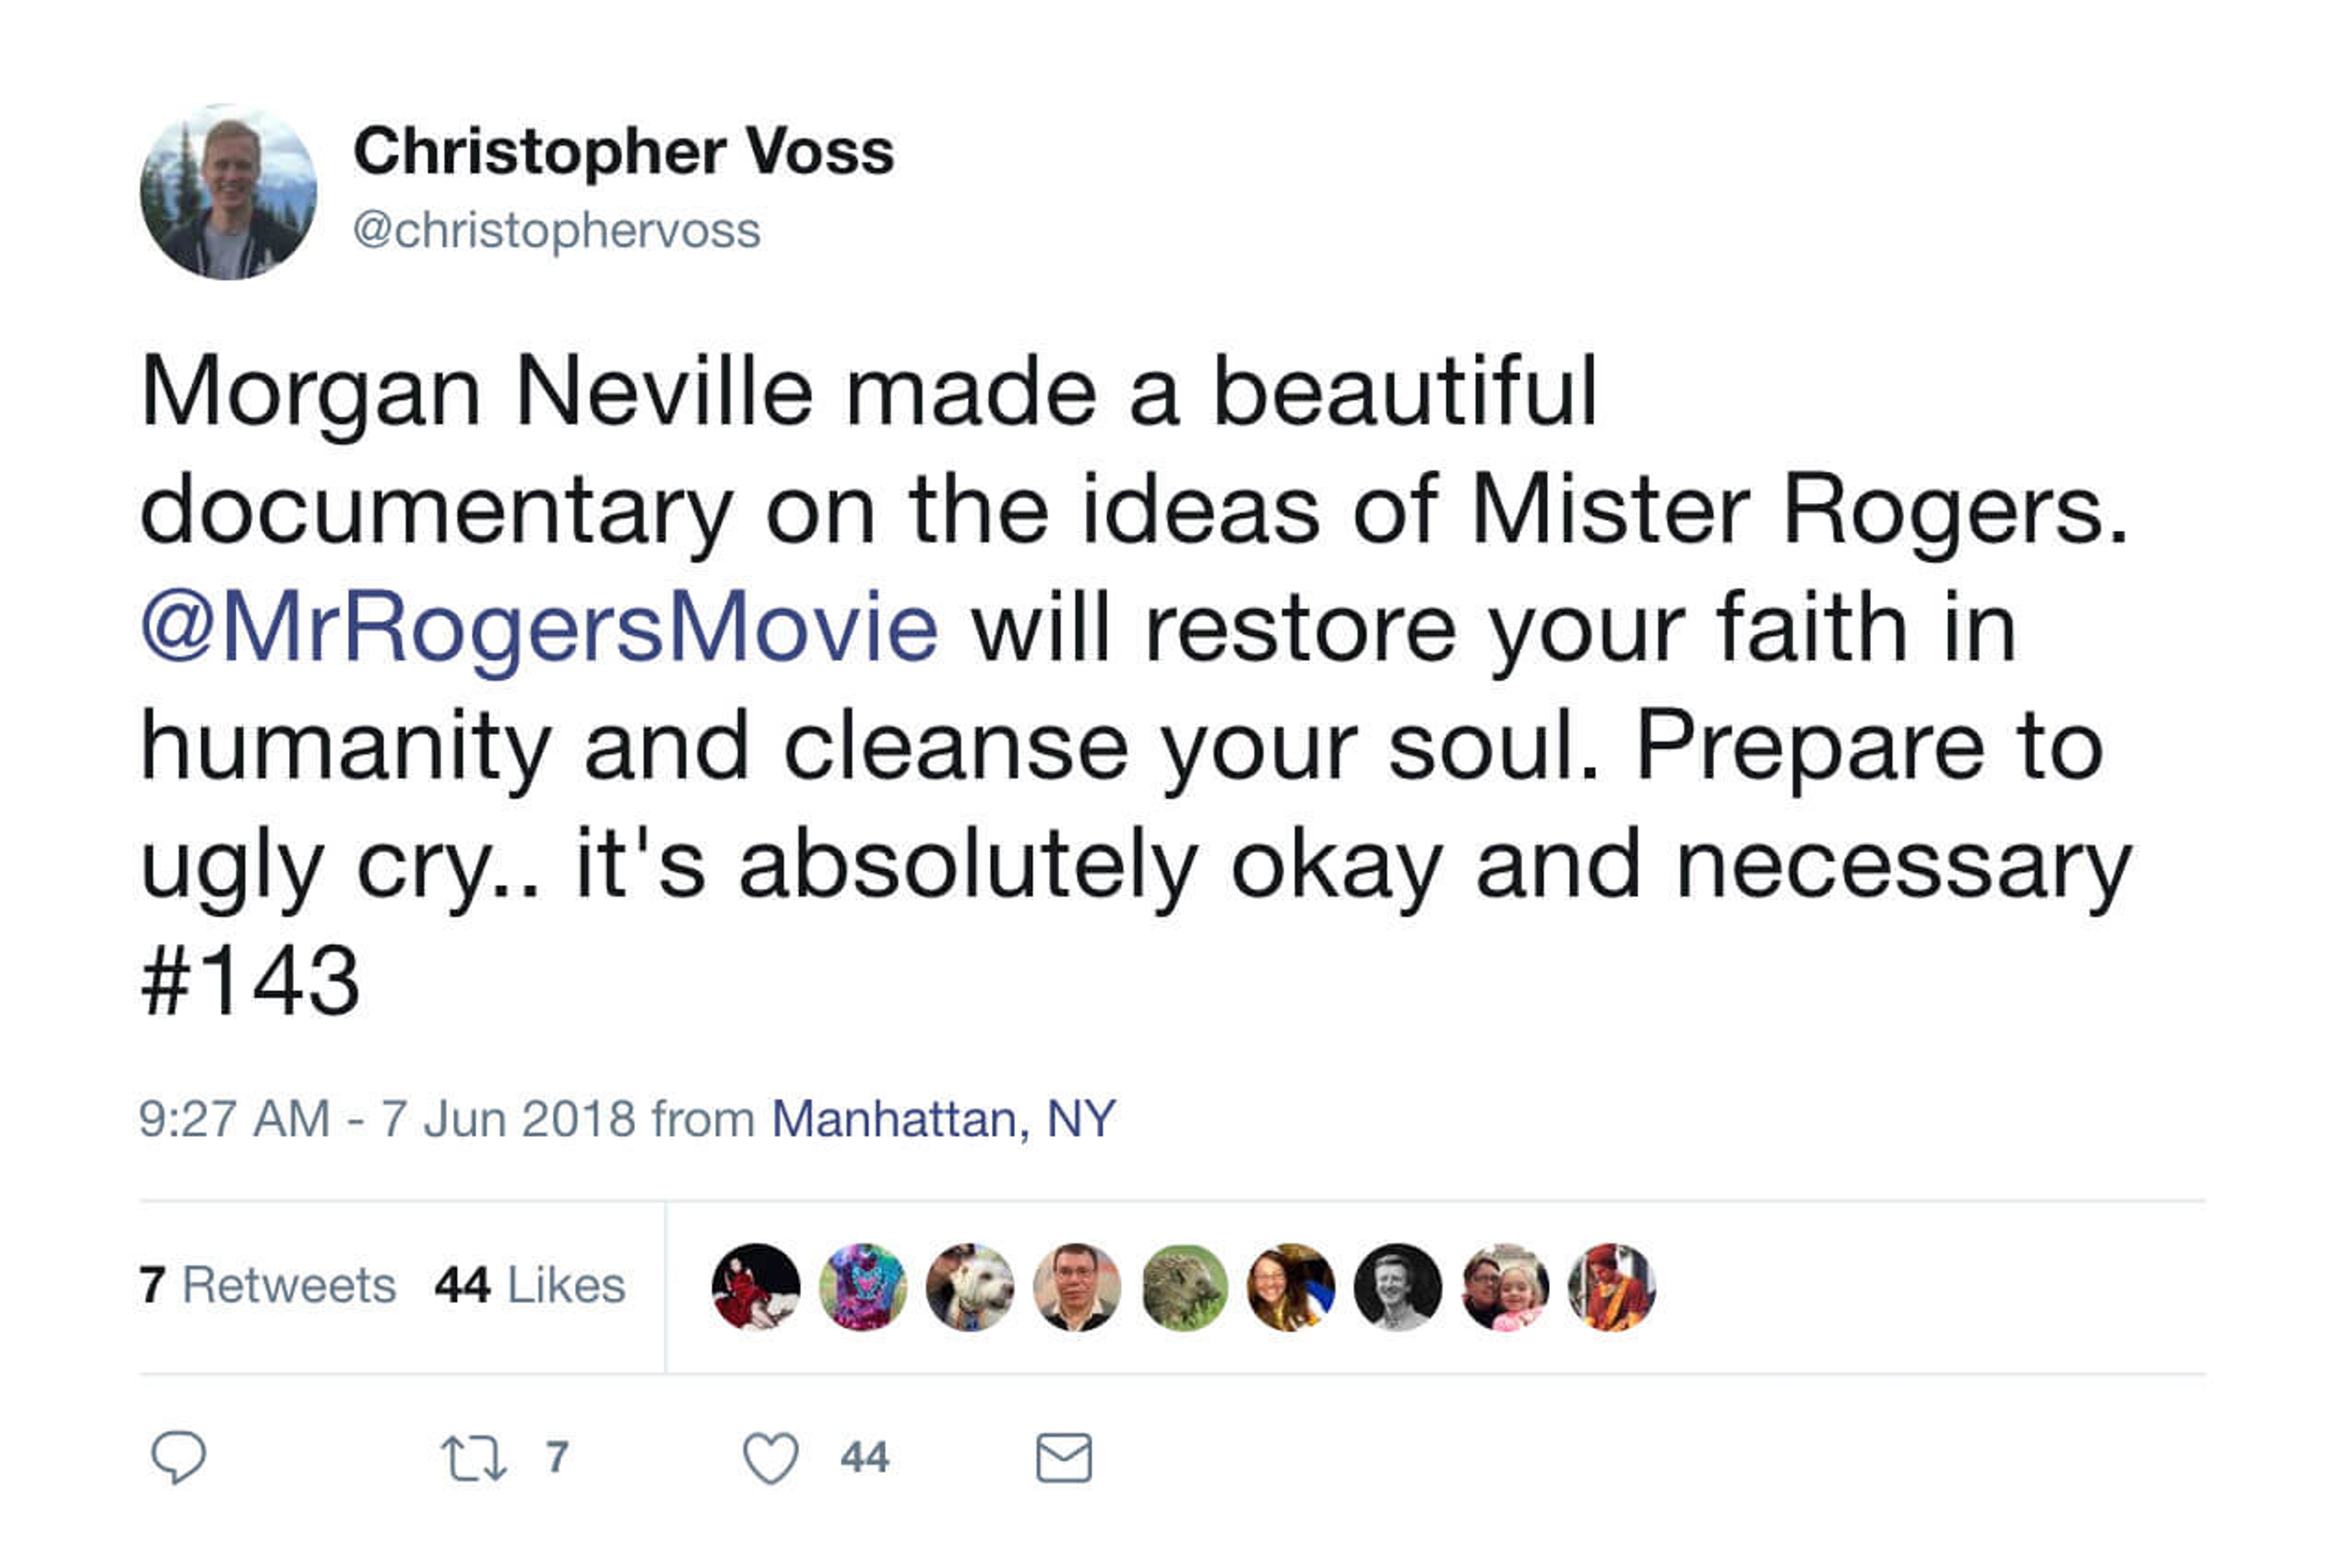Click the envelope direct message icon
Image resolution: width=2337 pixels, height=1568 pixels.
1064,1458
